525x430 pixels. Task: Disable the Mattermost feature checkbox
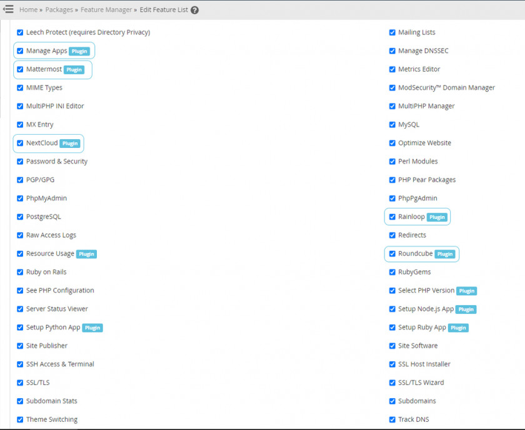coord(20,69)
